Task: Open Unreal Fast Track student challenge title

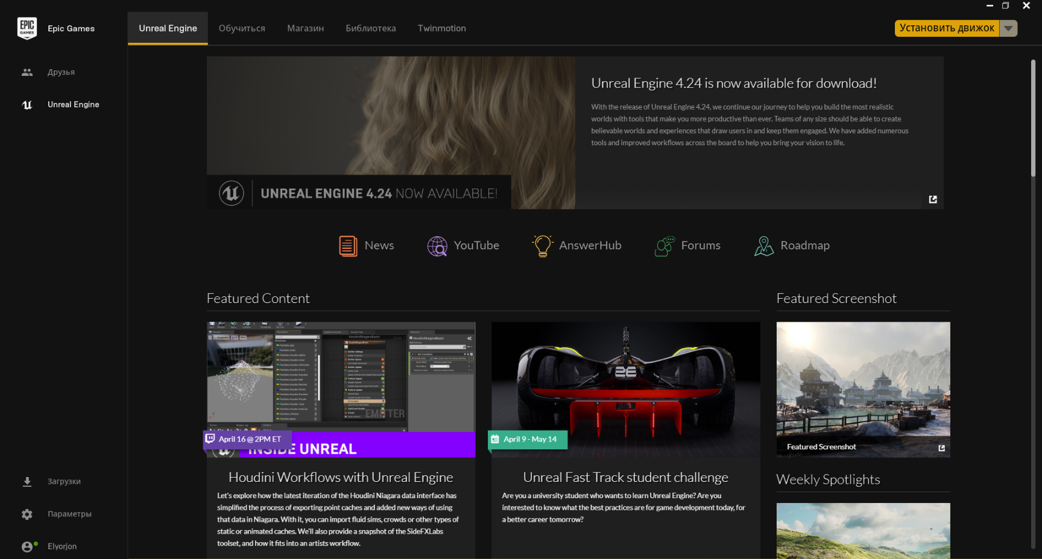Action: [x=626, y=478]
